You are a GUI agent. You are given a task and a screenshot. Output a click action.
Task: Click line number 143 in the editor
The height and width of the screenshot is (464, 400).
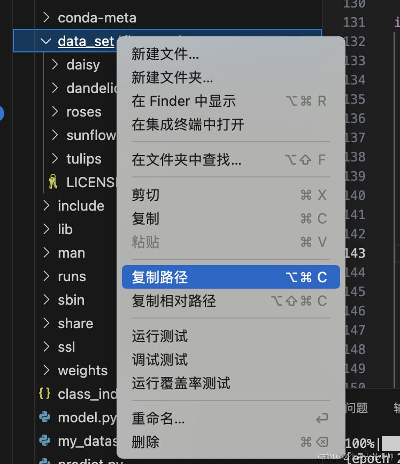355,253
